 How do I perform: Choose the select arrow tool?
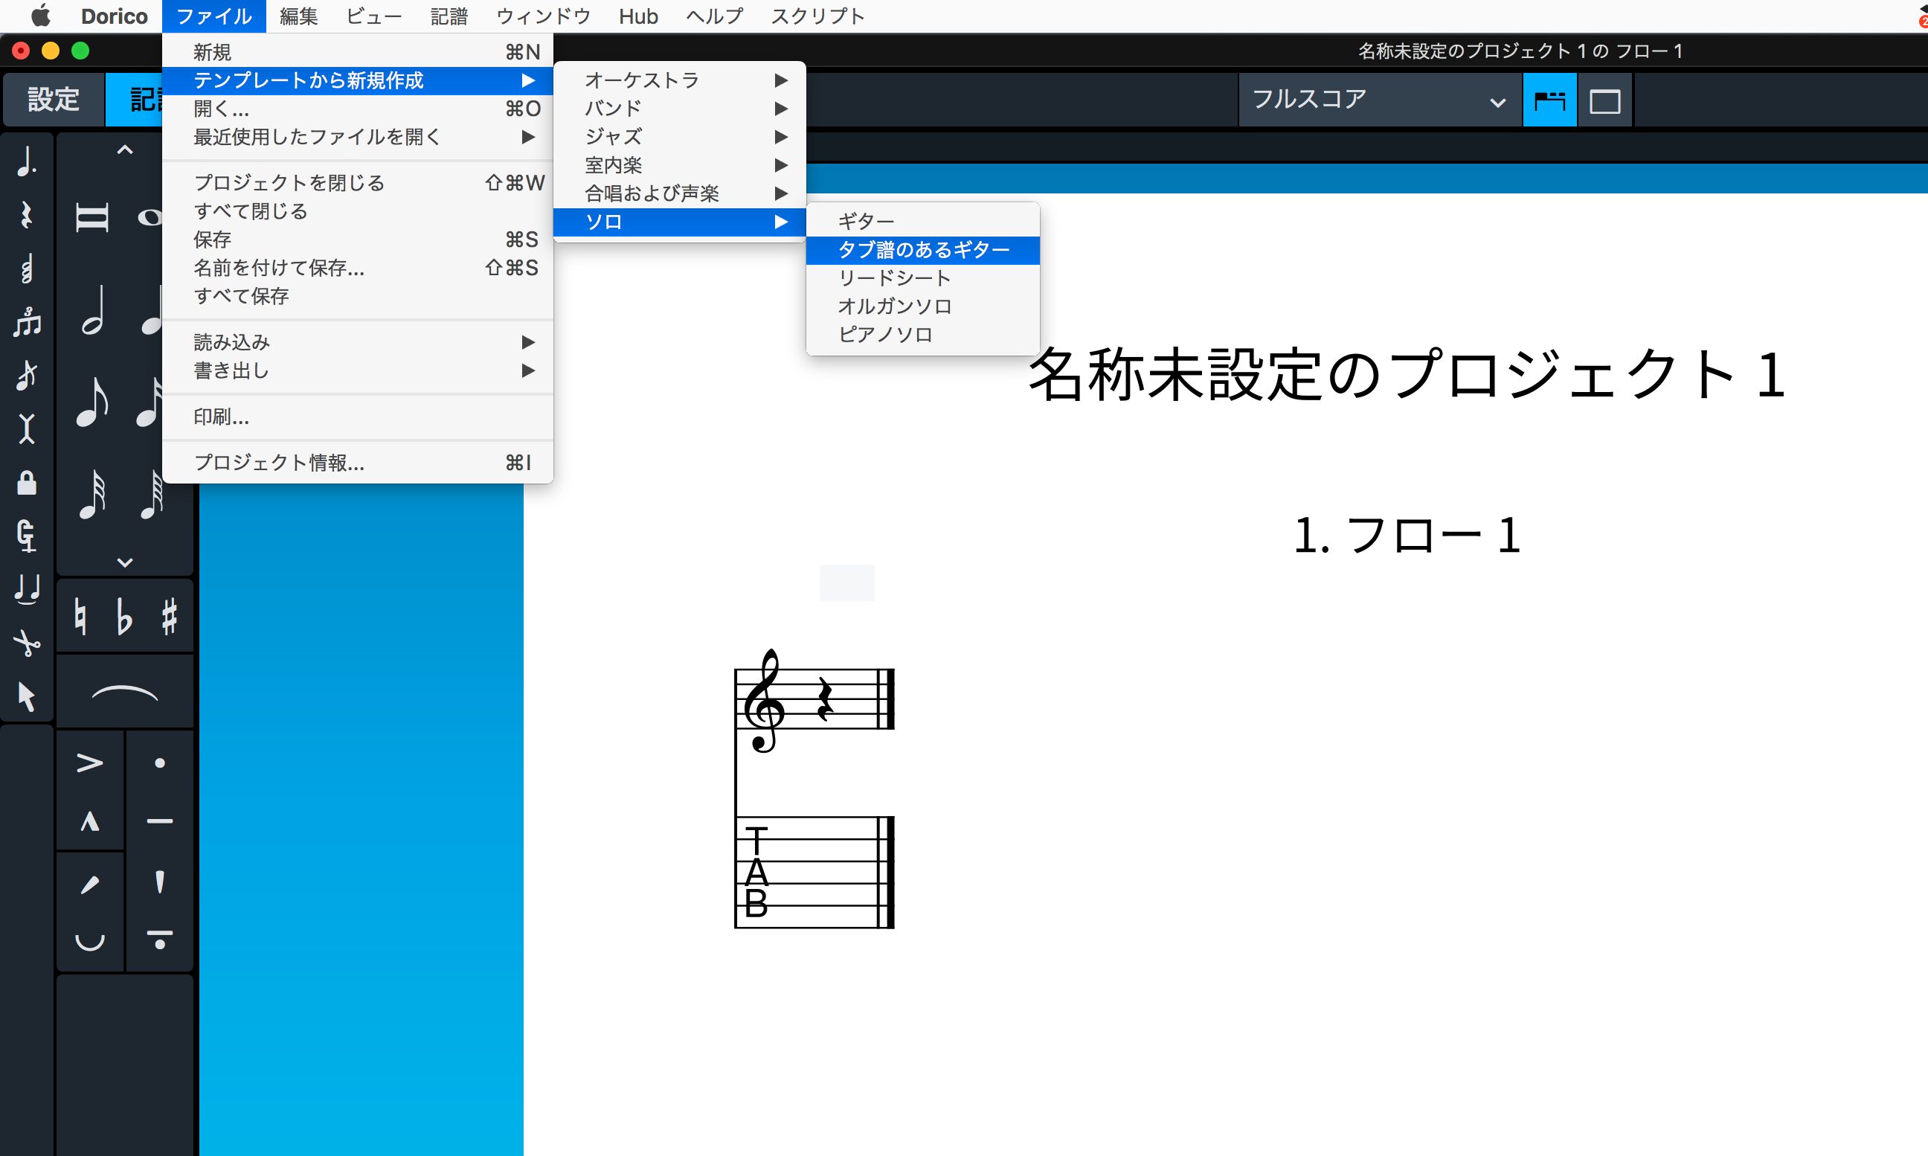click(x=27, y=696)
